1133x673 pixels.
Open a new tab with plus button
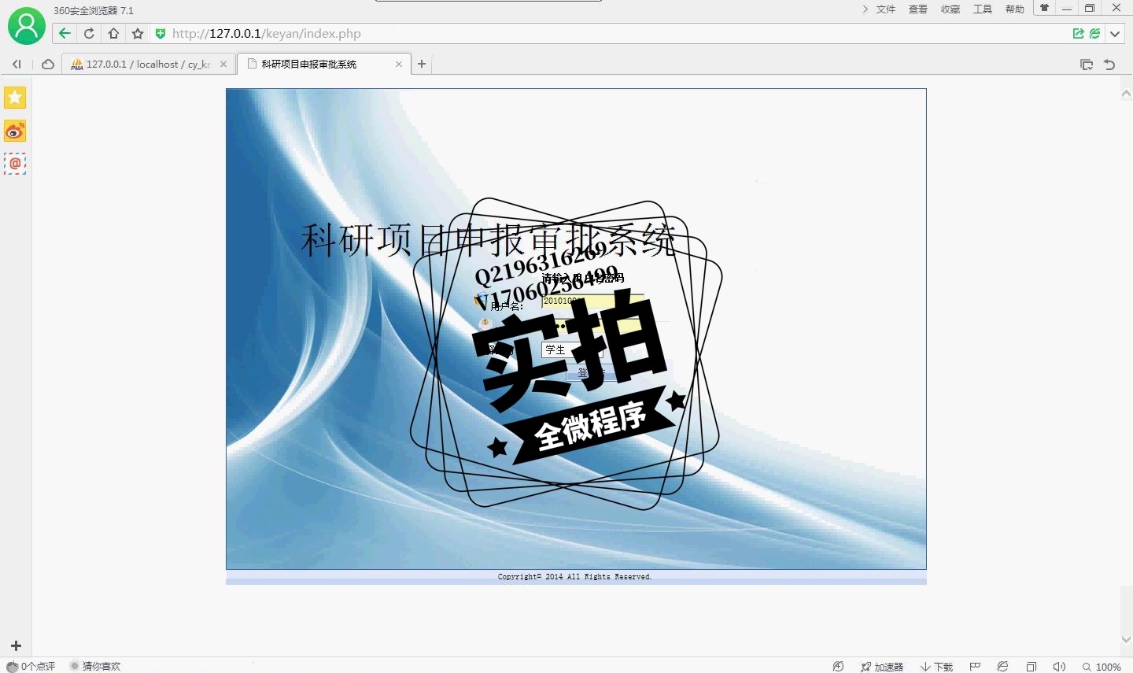(x=422, y=64)
